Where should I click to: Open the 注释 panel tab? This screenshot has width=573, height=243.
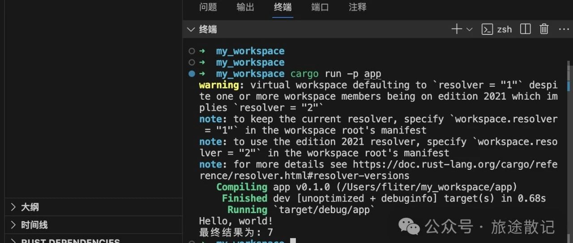coord(358,7)
